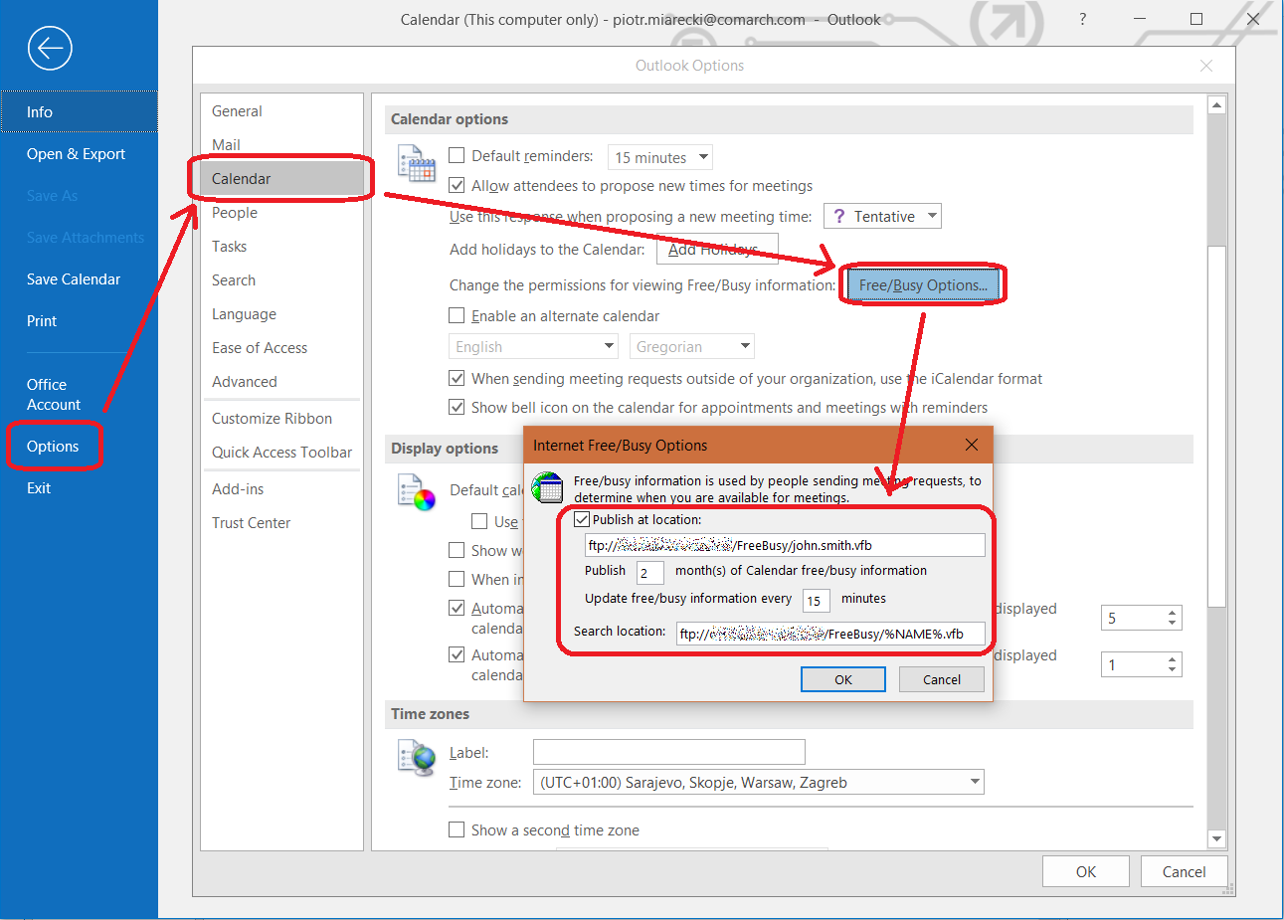Click Save Calendar in backstage menu
This screenshot has width=1284, height=920.
tap(79, 279)
